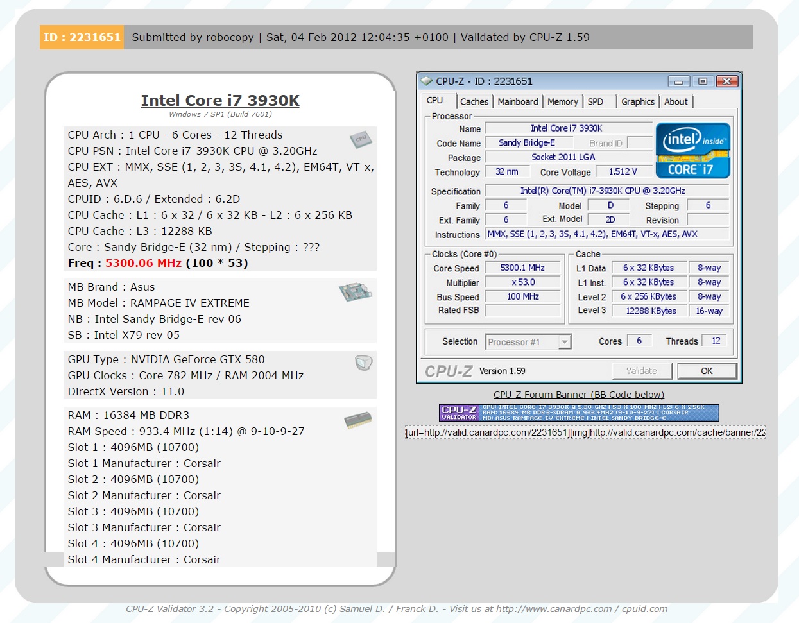Click the Validate button
This screenshot has width=799, height=623.
tap(641, 371)
